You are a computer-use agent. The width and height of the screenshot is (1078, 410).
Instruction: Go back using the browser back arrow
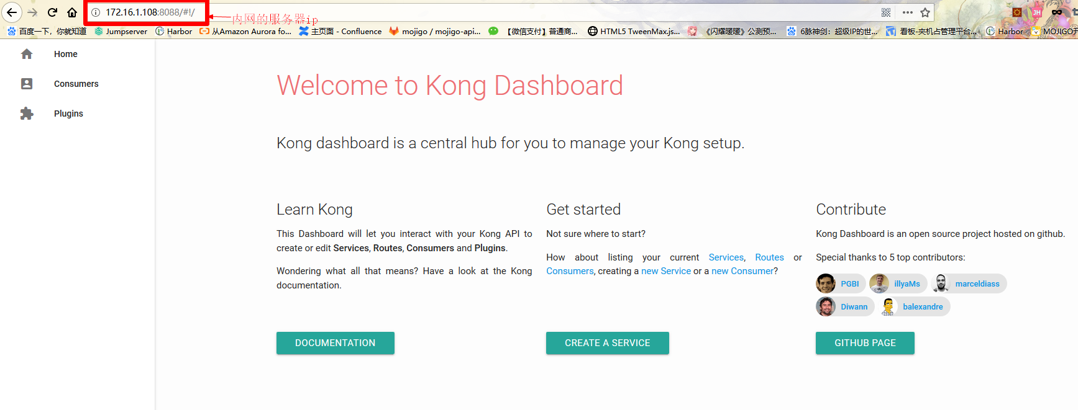click(x=12, y=12)
